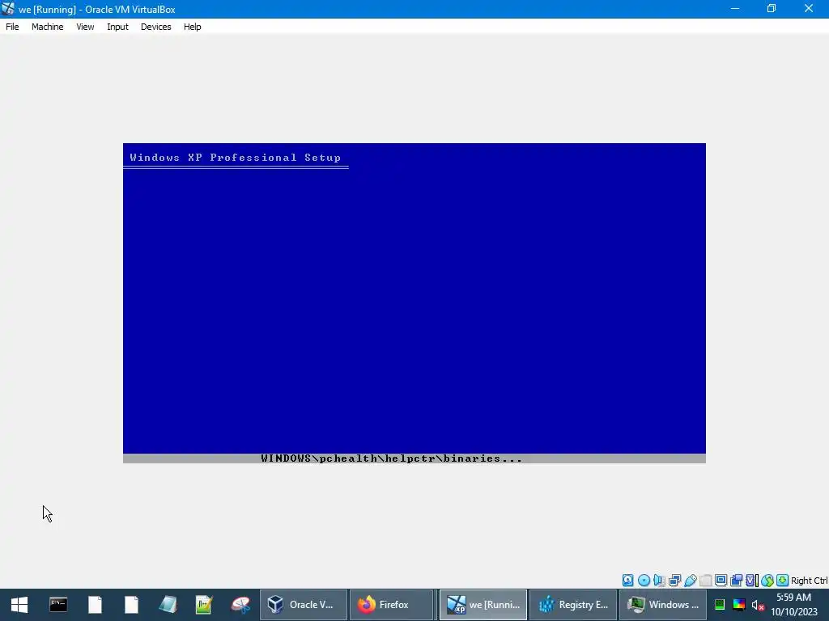
Task: Click the CPU virtualization status icon
Action: point(751,581)
